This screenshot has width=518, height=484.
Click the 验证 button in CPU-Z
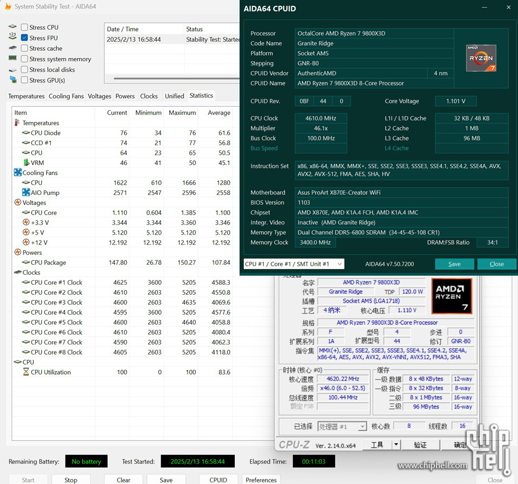click(x=420, y=444)
